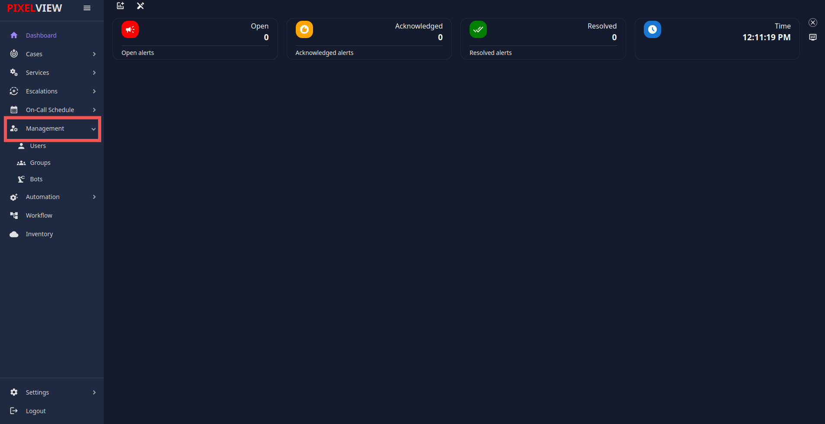Click the red Open alerts megaphone icon
The image size is (825, 424).
click(x=130, y=29)
